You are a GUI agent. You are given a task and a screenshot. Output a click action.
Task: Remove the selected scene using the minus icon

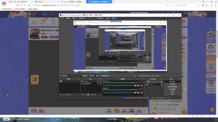(x=63, y=95)
